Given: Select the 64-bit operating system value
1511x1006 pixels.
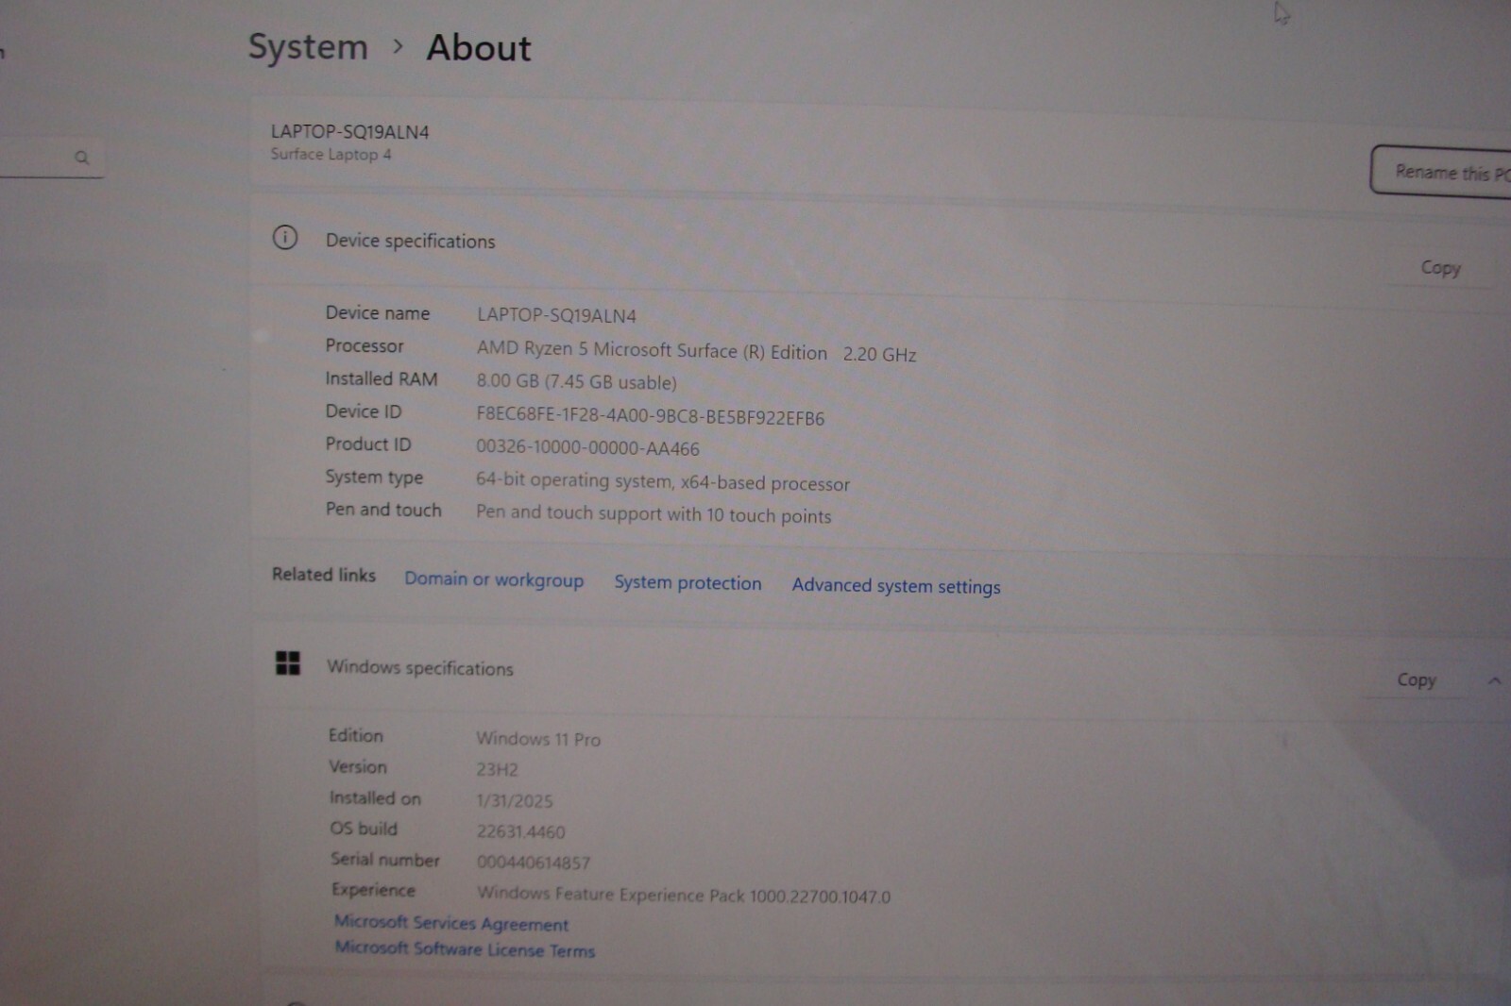Looking at the screenshot, I should coord(662,481).
